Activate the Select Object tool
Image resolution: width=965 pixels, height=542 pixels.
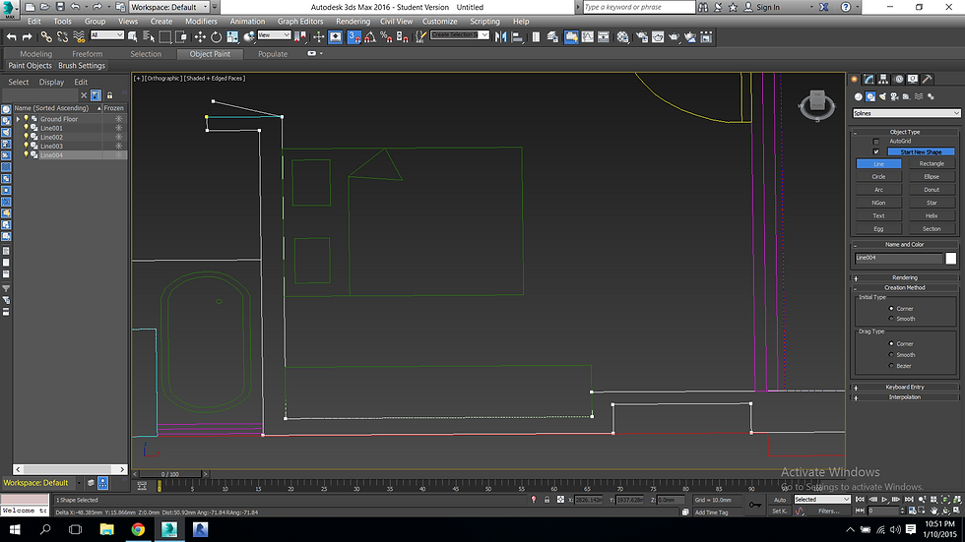click(132, 37)
